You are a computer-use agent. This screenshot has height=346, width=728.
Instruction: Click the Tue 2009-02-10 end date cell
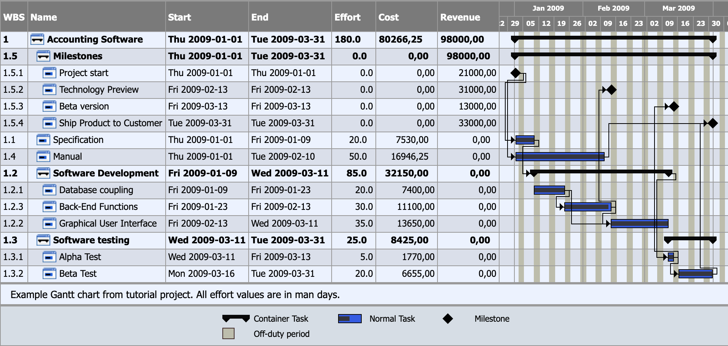(x=290, y=156)
